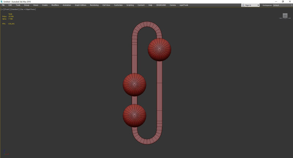This screenshot has width=293, height=158.
Task: Click the ViewCube front face
Action: click(x=285, y=15)
